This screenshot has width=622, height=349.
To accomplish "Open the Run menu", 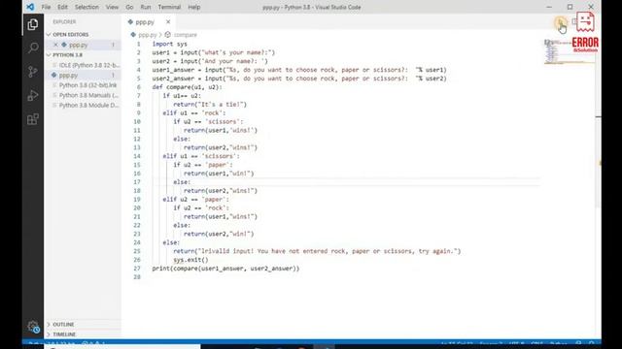I will (x=146, y=7).
